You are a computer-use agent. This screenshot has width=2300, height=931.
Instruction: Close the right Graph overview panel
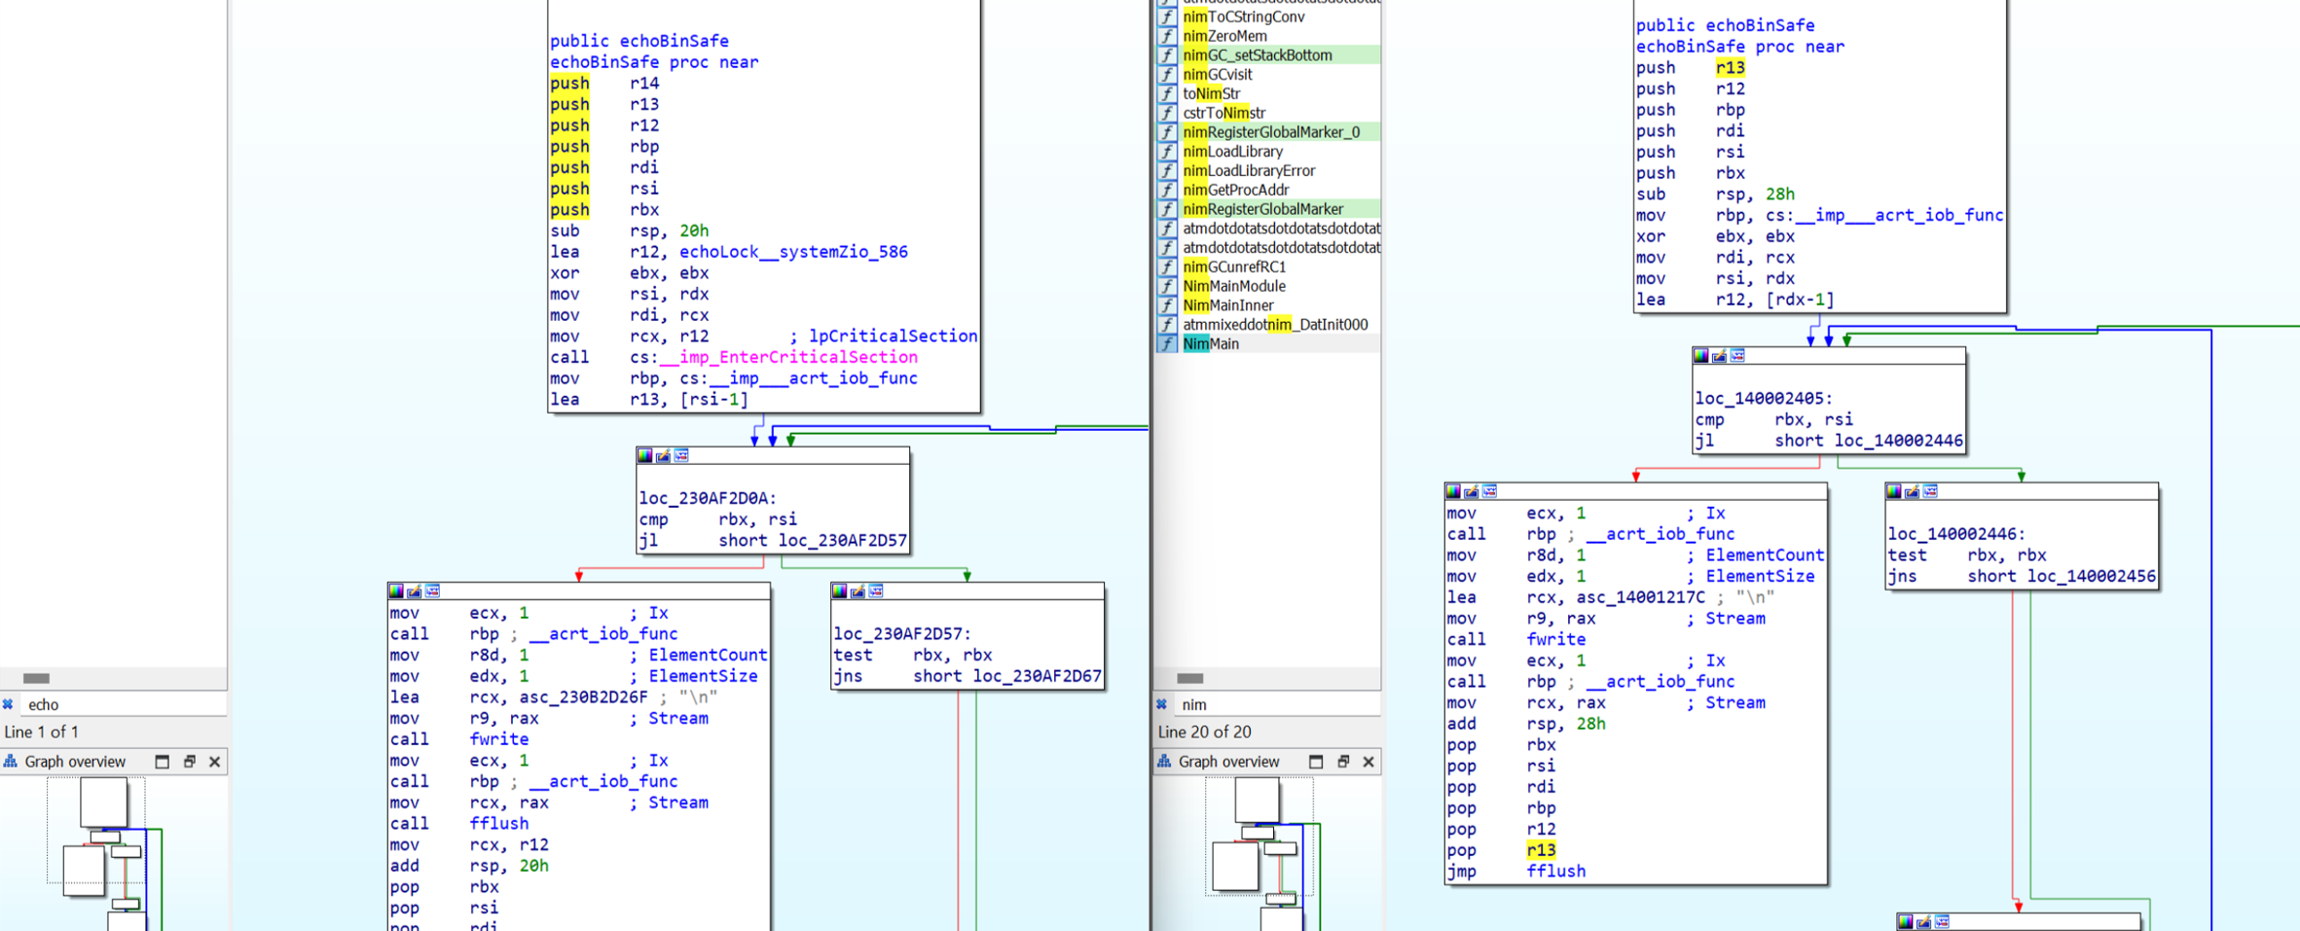tap(1369, 762)
